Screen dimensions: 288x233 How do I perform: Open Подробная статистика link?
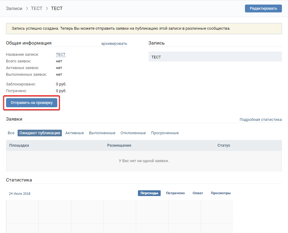tap(260, 120)
